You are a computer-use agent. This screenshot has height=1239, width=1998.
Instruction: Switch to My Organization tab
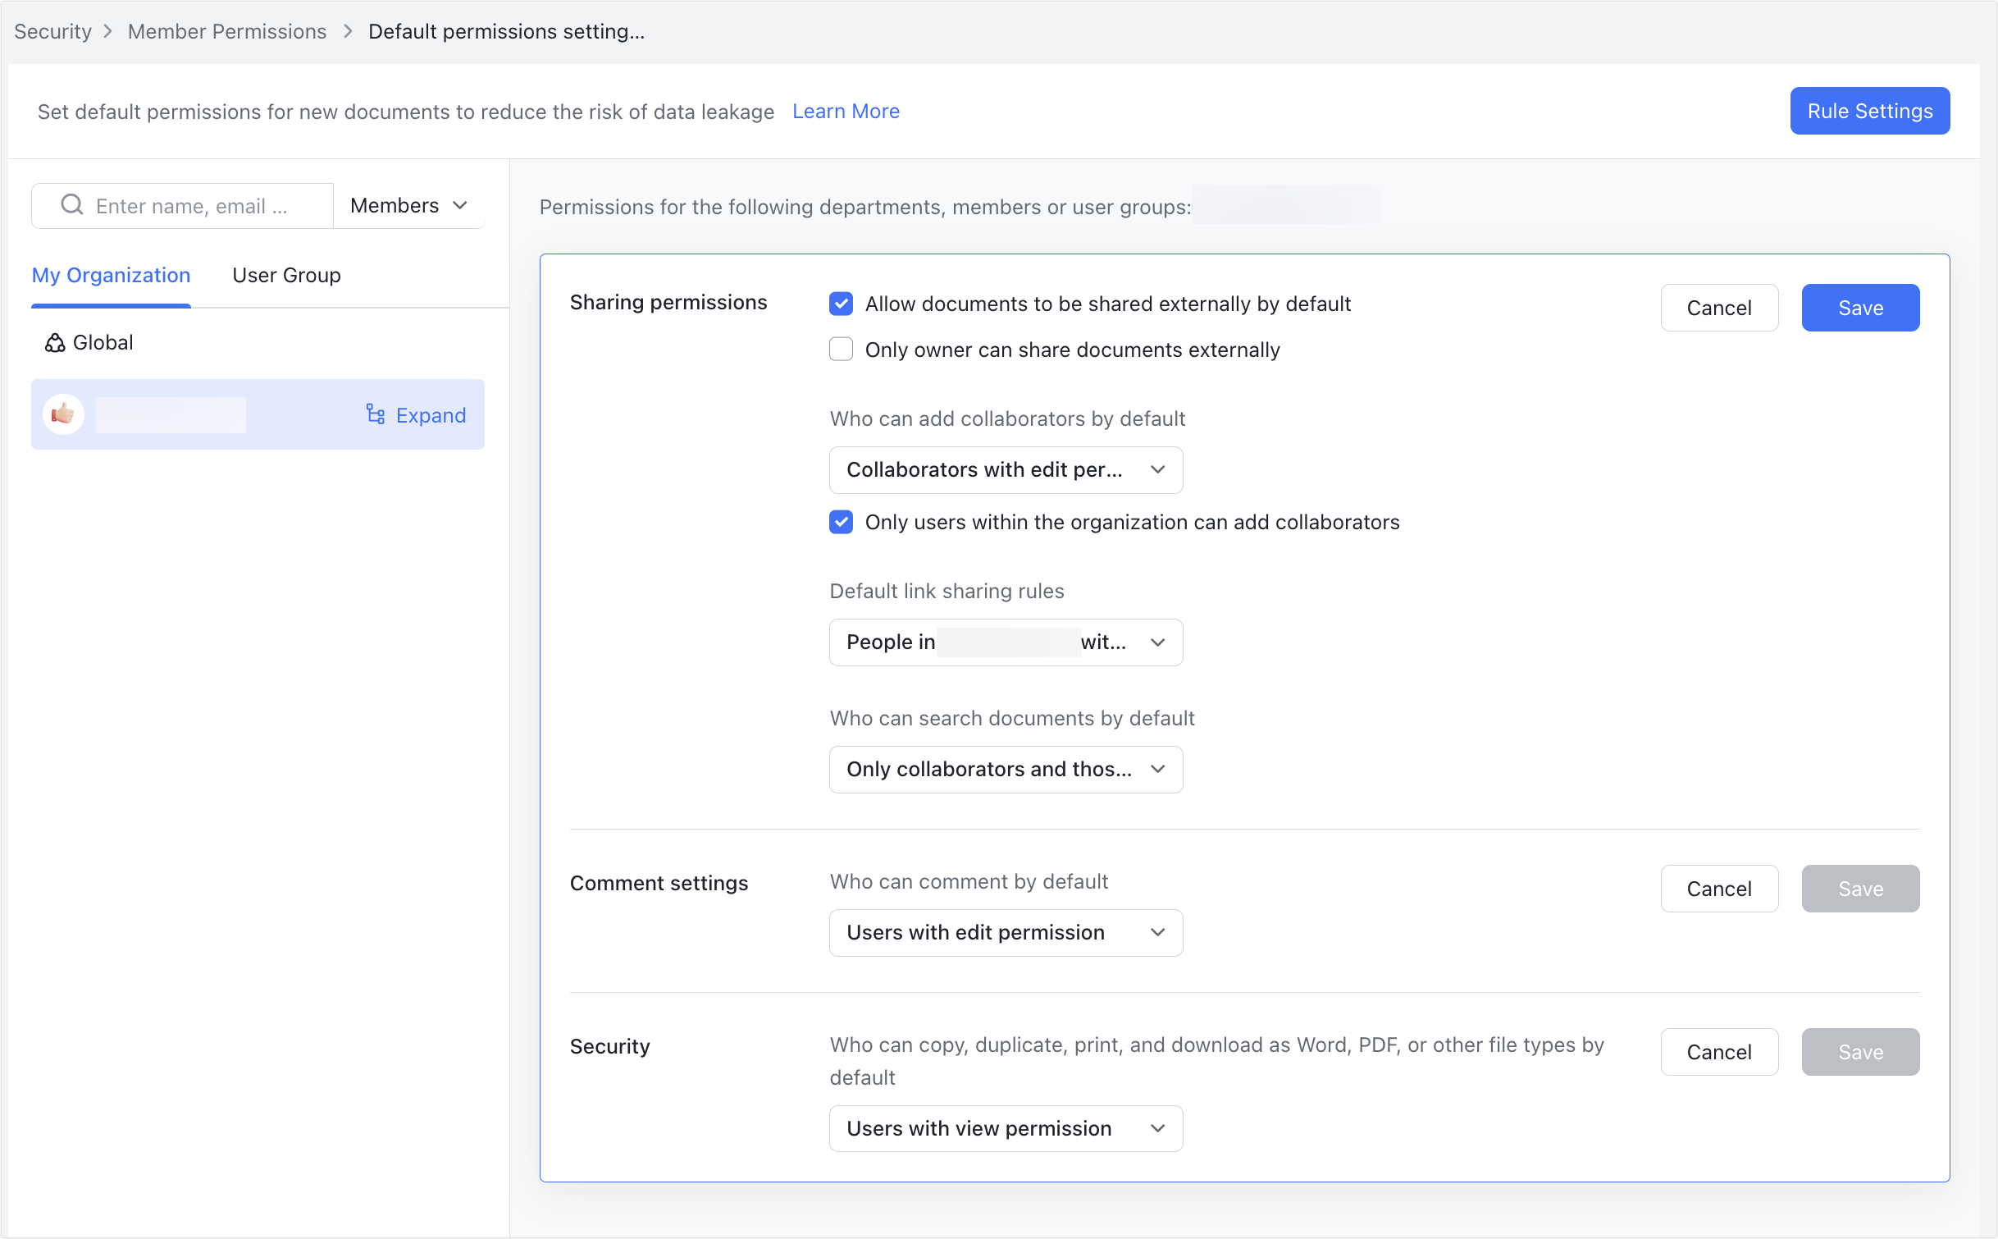111,275
